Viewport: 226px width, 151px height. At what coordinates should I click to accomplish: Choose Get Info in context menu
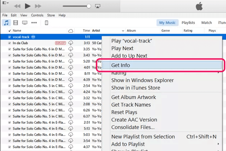click(162, 65)
